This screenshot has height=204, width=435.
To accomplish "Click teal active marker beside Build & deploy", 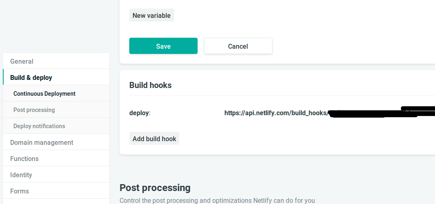I will (3, 77).
